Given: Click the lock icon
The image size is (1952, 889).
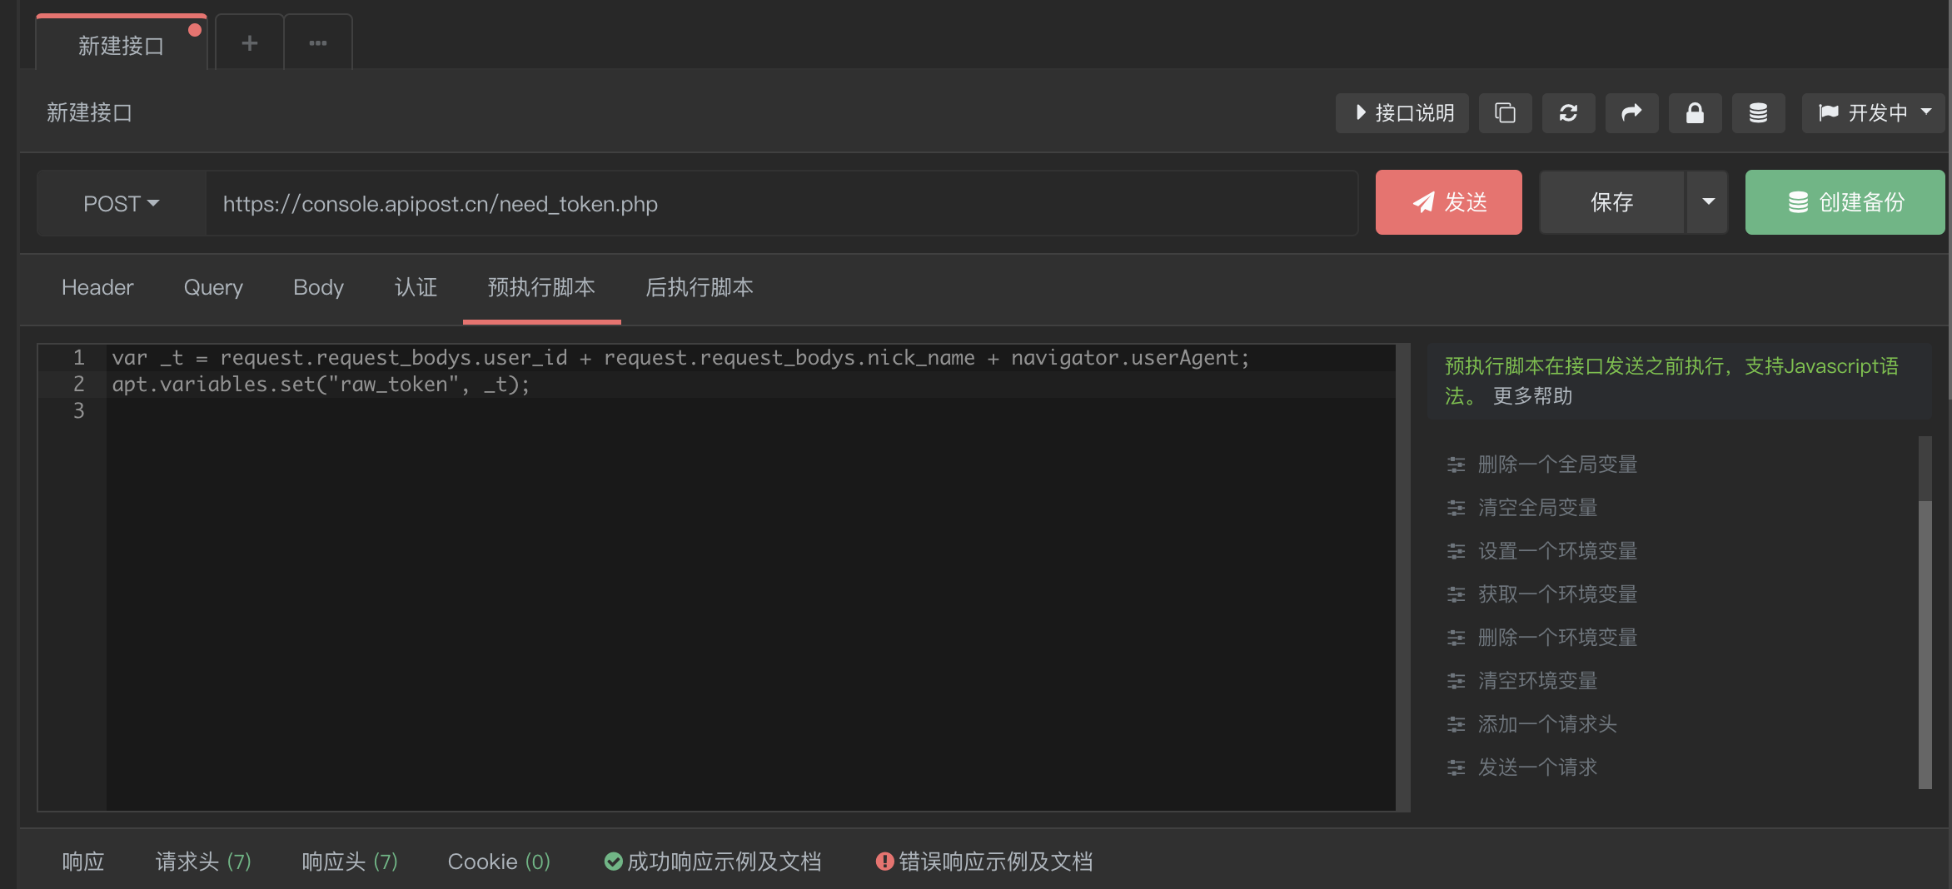Looking at the screenshot, I should [x=1695, y=112].
